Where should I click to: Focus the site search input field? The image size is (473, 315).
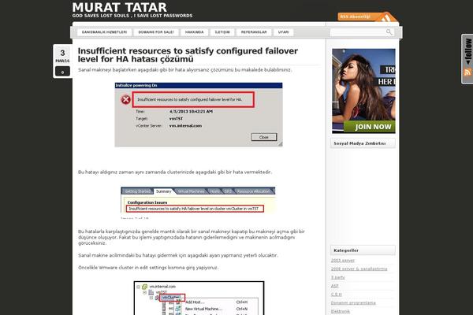pyautogui.click(x=357, y=32)
